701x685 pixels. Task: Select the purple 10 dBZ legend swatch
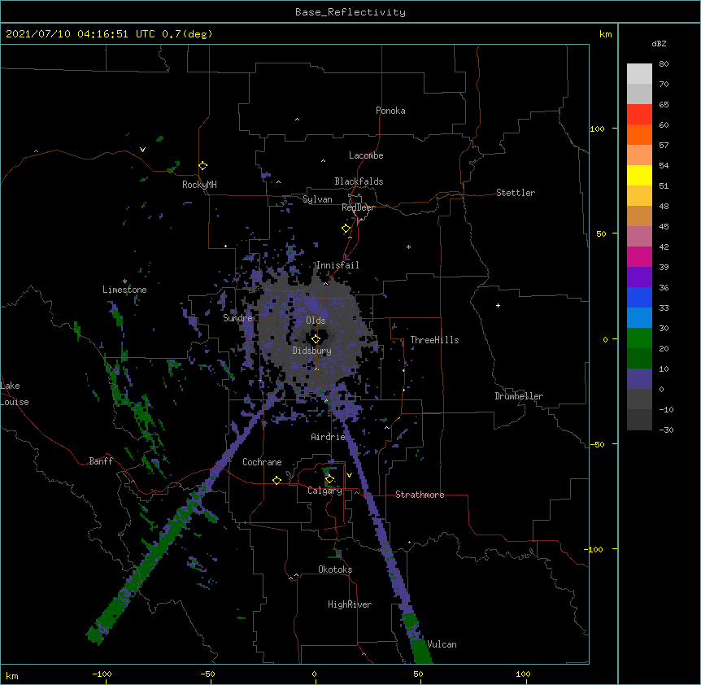[x=639, y=379]
